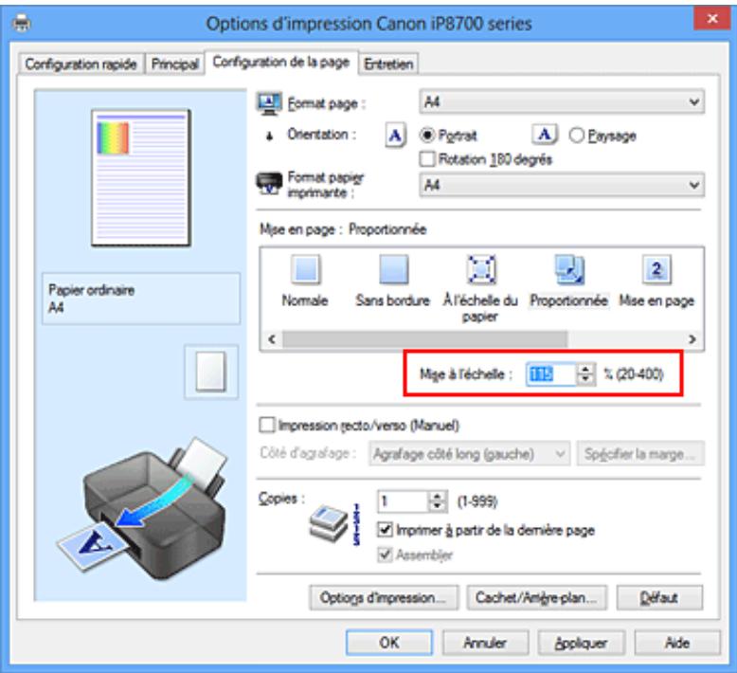This screenshot has height=673, width=737.
Task: Select the Normale layout icon
Action: click(x=306, y=269)
